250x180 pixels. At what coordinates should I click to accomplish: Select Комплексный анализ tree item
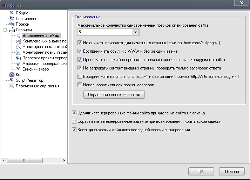pyautogui.click(x=42, y=41)
